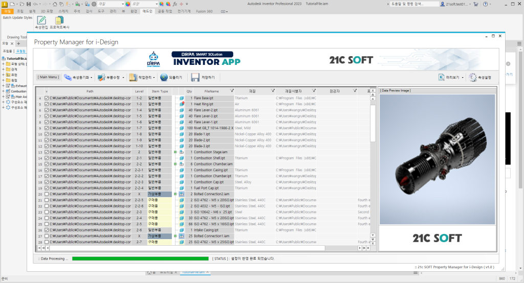
Task: Click Batch Update Styles in ribbon
Action: pyautogui.click(x=18, y=18)
